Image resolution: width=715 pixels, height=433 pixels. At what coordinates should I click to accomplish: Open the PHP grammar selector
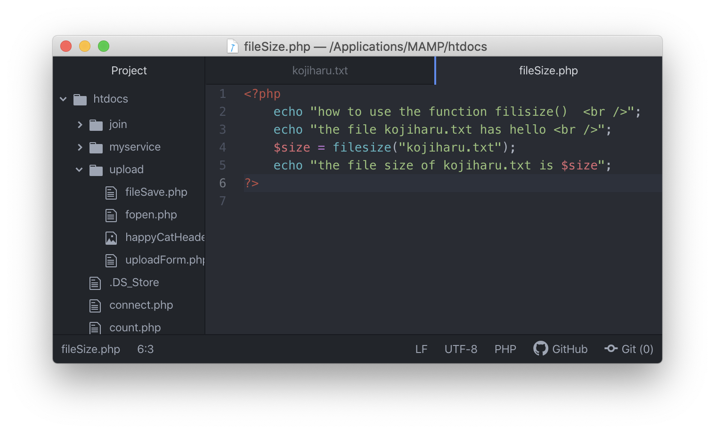coord(505,349)
